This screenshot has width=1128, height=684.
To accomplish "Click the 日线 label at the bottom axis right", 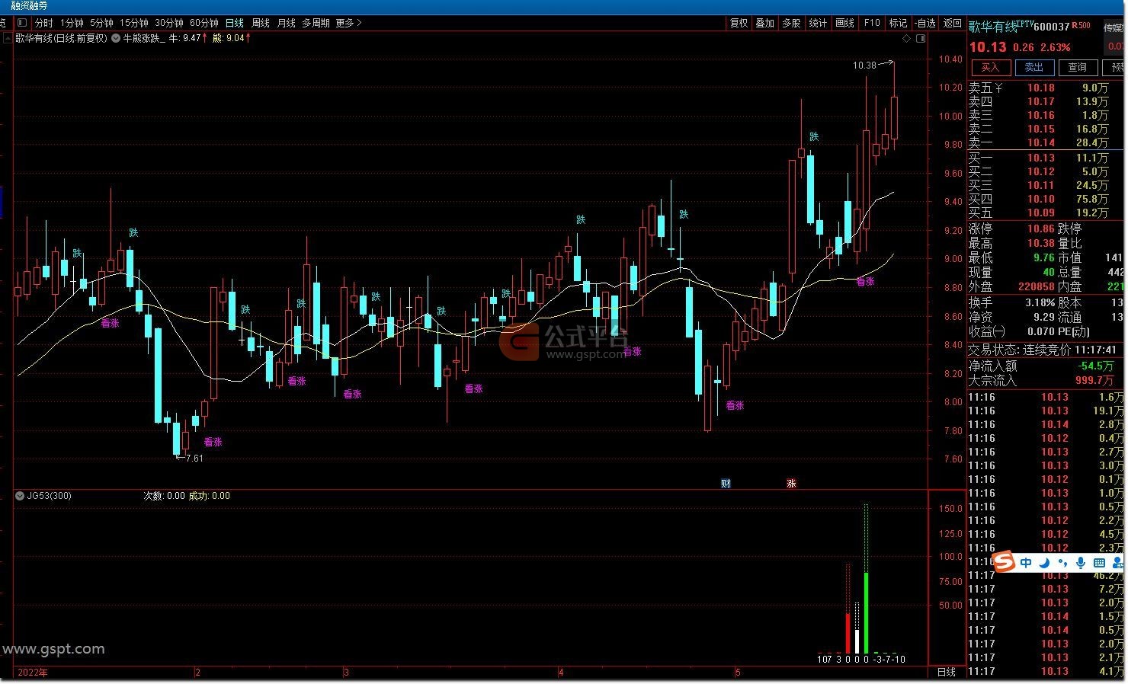I will tap(946, 672).
